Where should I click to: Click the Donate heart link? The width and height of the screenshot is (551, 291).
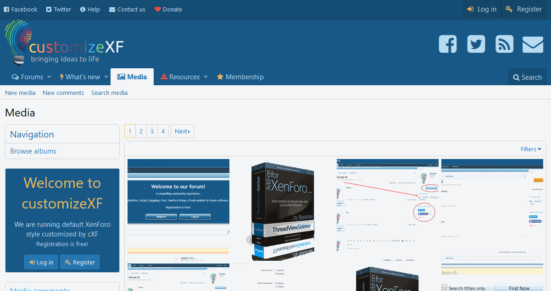(x=168, y=9)
